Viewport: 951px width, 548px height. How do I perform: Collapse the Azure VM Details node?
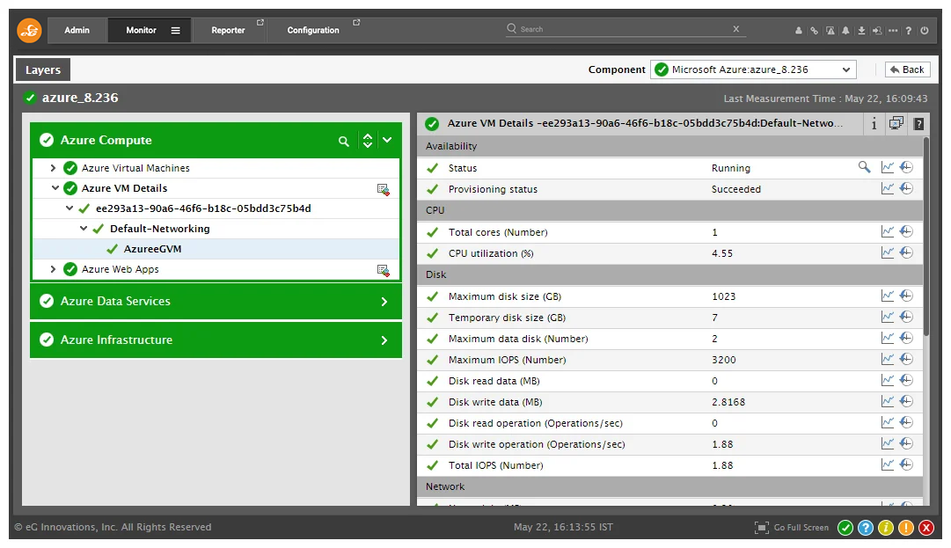click(x=55, y=188)
